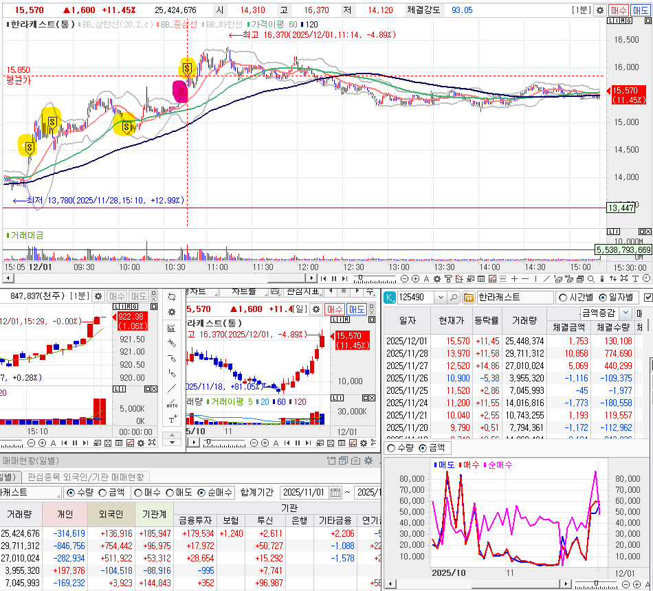Click the 개인 column header
653x591 pixels.
coord(65,514)
